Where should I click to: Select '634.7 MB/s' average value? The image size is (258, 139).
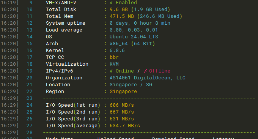coord(125,126)
